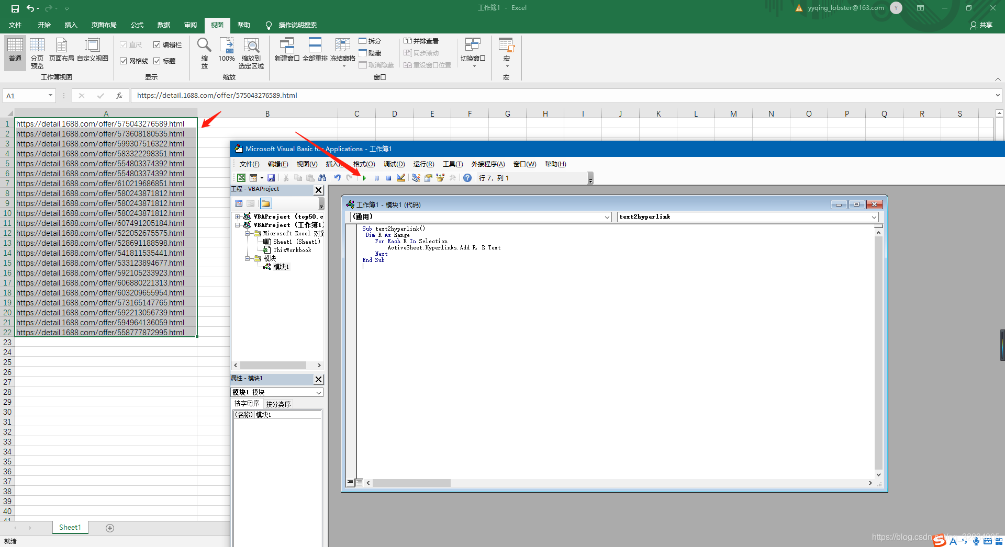Open the 开始 (Home) ribbon tab

(44, 25)
